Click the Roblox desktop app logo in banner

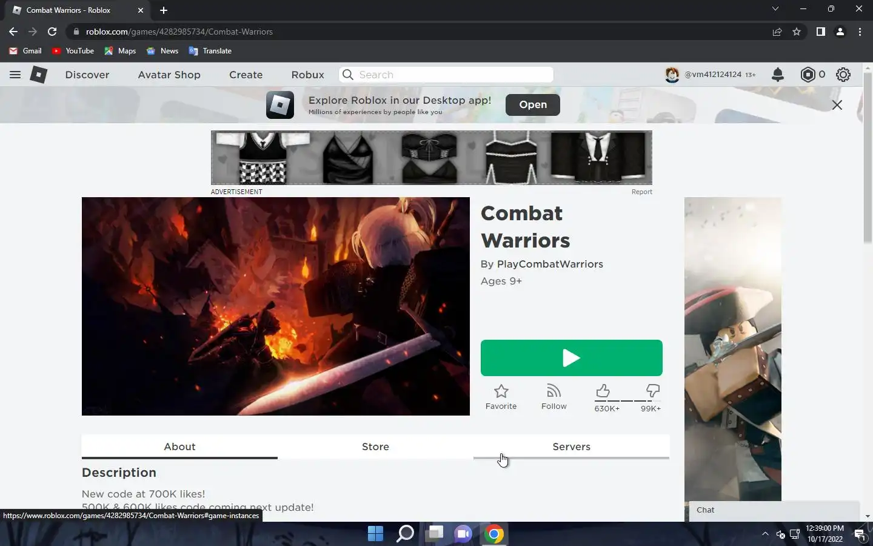tap(280, 105)
